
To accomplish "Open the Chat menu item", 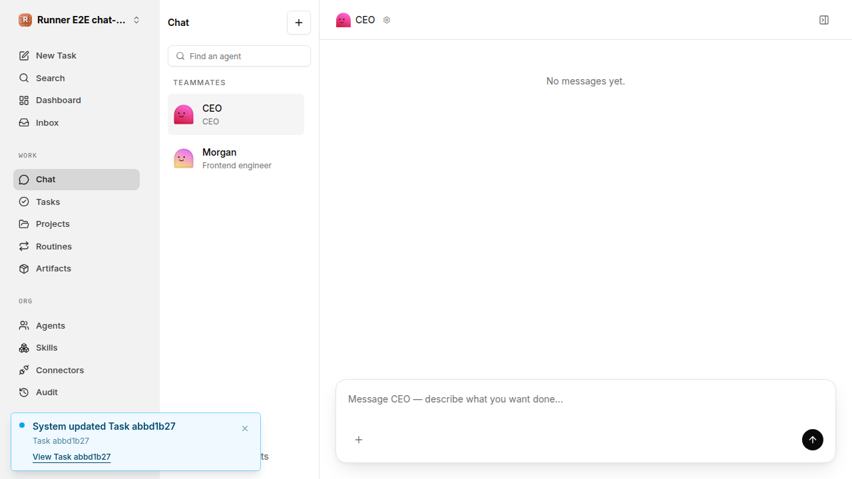I will [x=77, y=180].
